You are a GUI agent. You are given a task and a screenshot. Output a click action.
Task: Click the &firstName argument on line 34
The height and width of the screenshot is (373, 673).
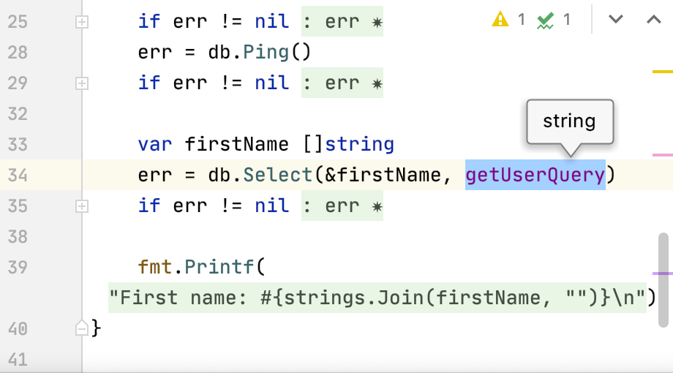coord(383,175)
